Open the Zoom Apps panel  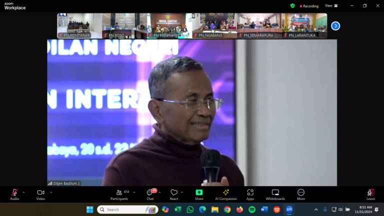click(250, 193)
